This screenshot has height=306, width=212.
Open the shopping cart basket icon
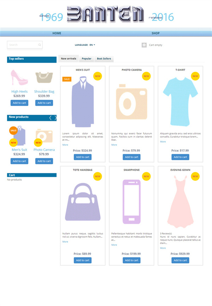pos(144,45)
